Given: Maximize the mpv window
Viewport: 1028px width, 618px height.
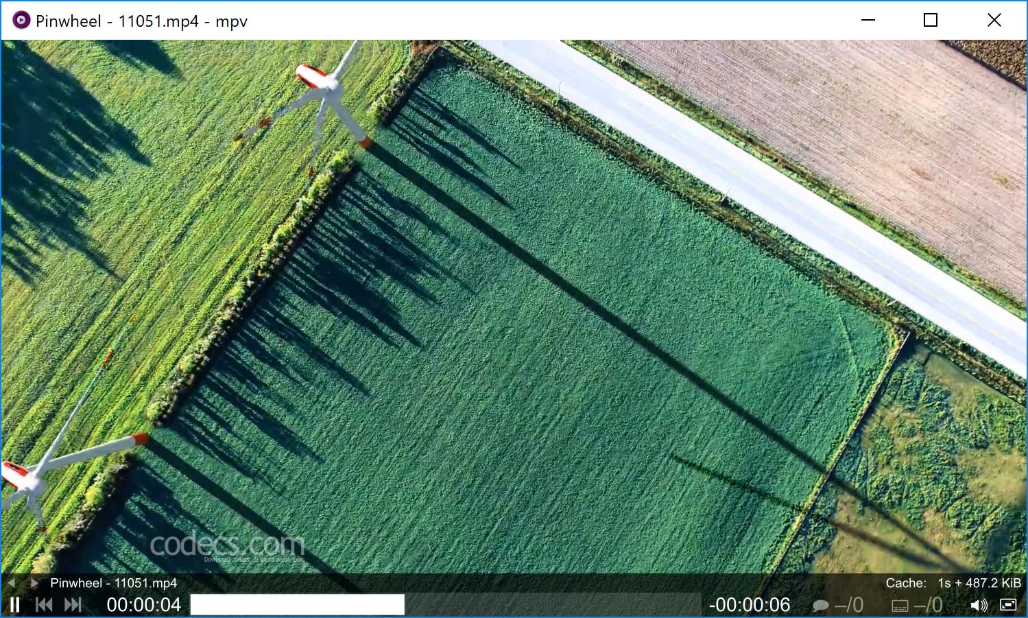Looking at the screenshot, I should 931,21.
